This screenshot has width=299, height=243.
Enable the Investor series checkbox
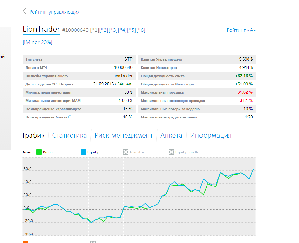[126, 152]
